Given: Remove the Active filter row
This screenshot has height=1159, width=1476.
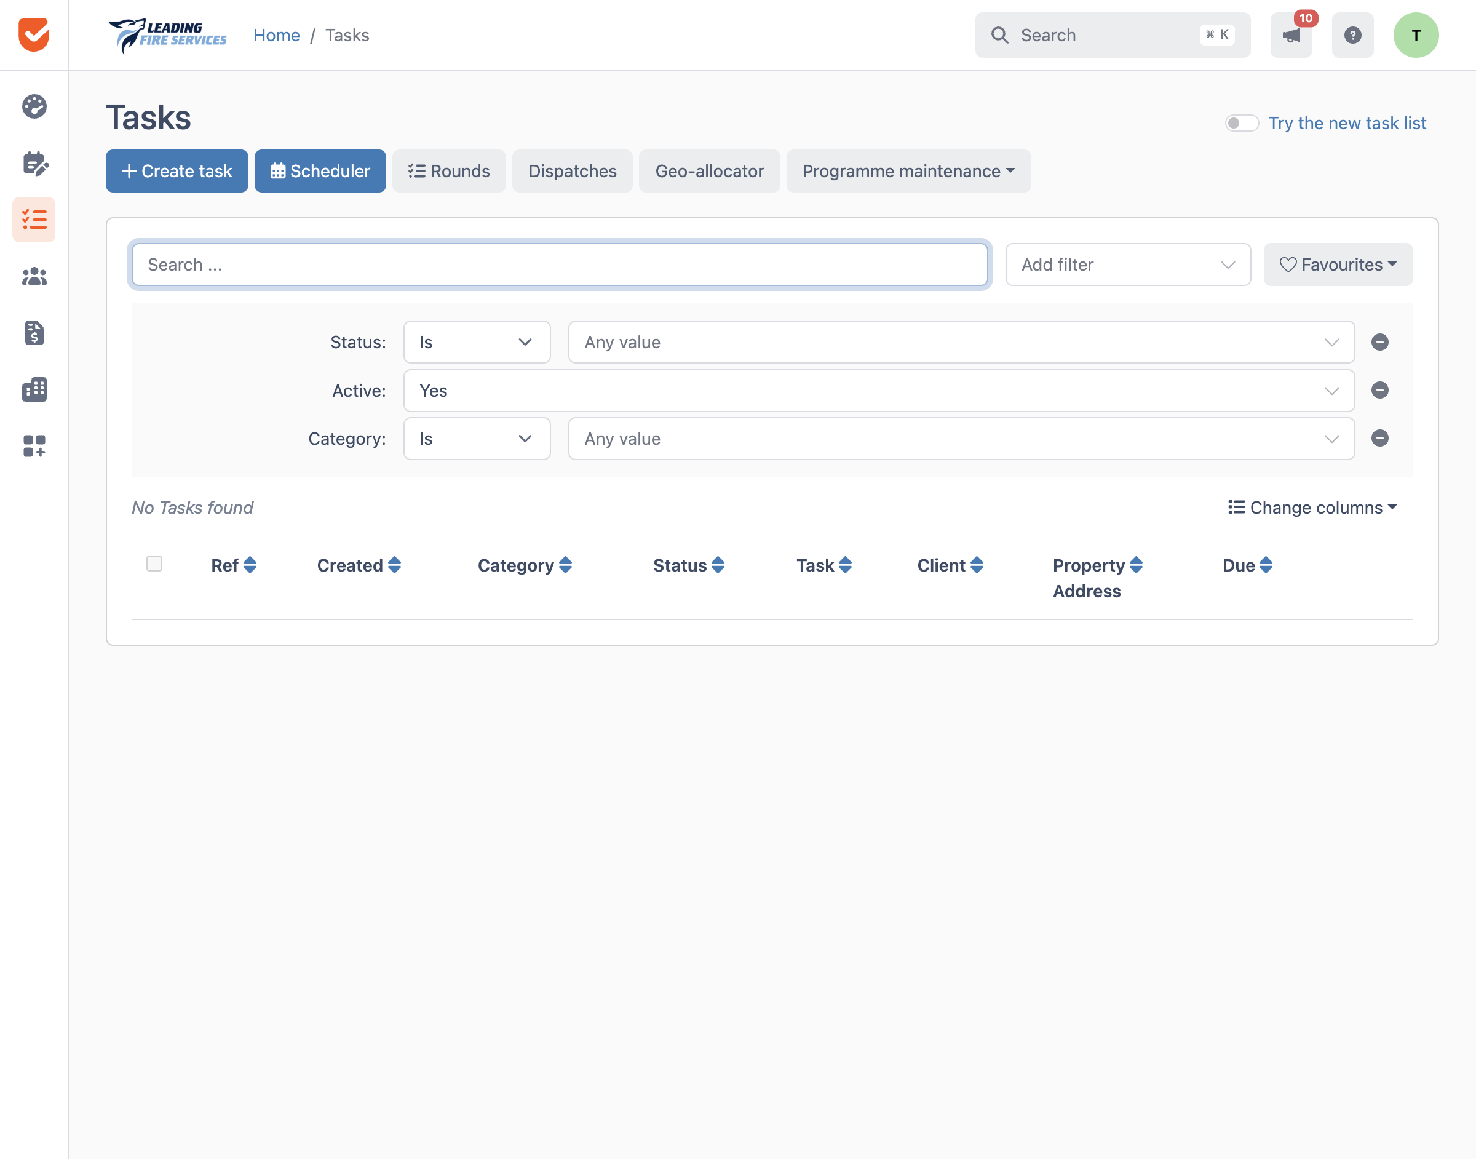Looking at the screenshot, I should (x=1379, y=390).
